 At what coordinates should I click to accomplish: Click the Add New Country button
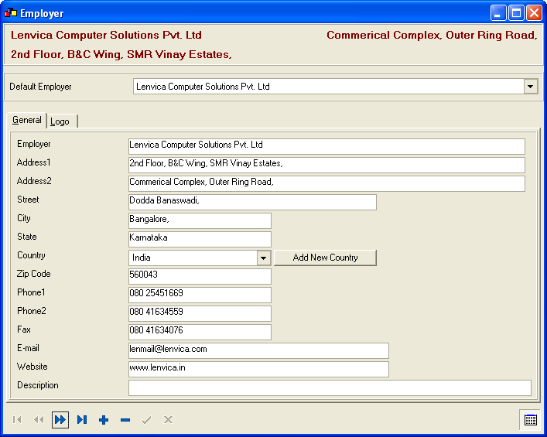click(325, 258)
